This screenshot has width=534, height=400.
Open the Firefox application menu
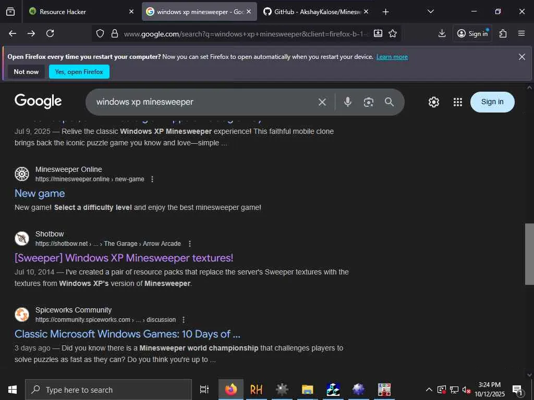tap(521, 33)
